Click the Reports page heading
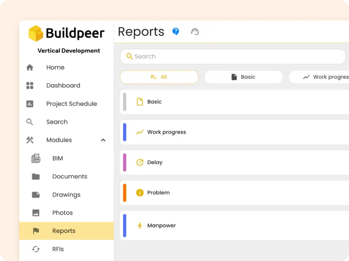The width and height of the screenshot is (349, 261). pyautogui.click(x=141, y=32)
